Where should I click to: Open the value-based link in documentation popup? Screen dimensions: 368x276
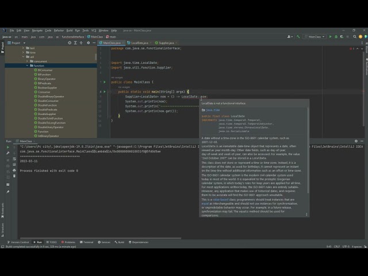(x=220, y=200)
